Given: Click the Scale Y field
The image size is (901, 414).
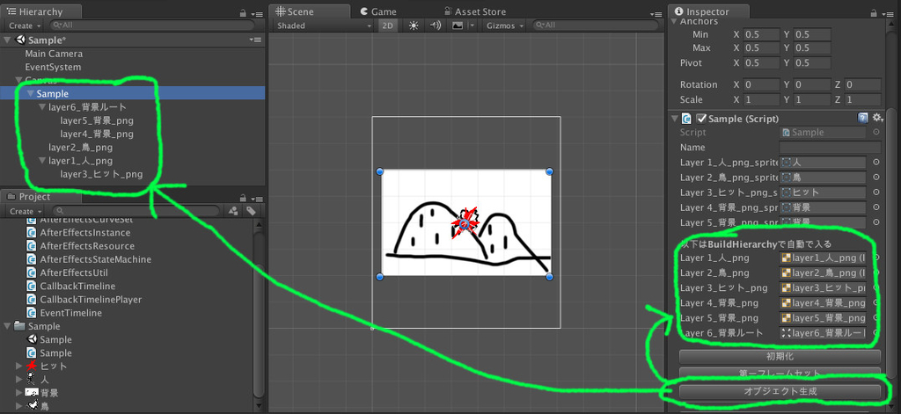Looking at the screenshot, I should click(812, 99).
